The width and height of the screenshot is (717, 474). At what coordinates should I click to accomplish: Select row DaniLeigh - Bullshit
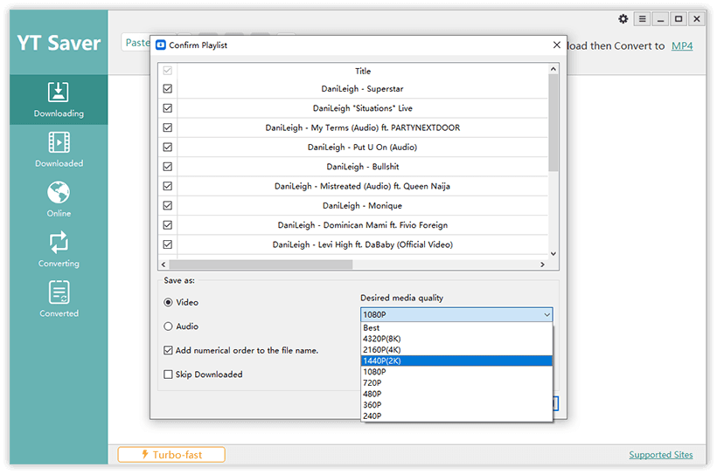pyautogui.click(x=362, y=167)
